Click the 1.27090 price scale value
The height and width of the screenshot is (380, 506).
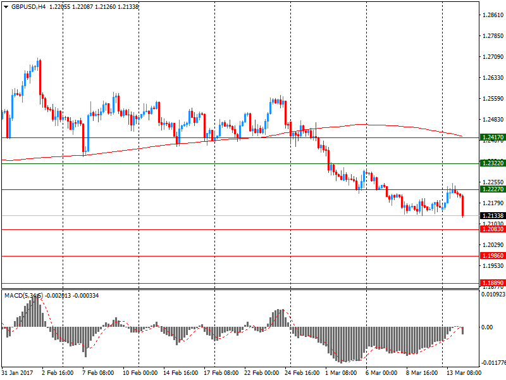point(493,57)
